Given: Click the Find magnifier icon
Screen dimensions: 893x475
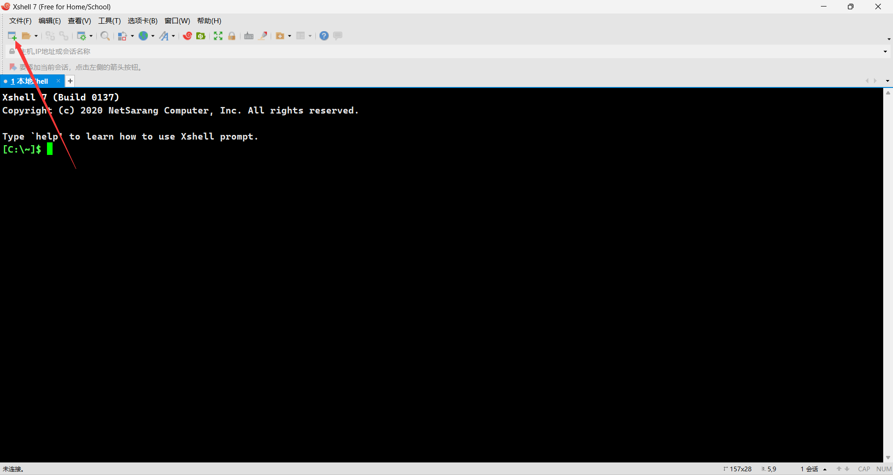Looking at the screenshot, I should (106, 36).
